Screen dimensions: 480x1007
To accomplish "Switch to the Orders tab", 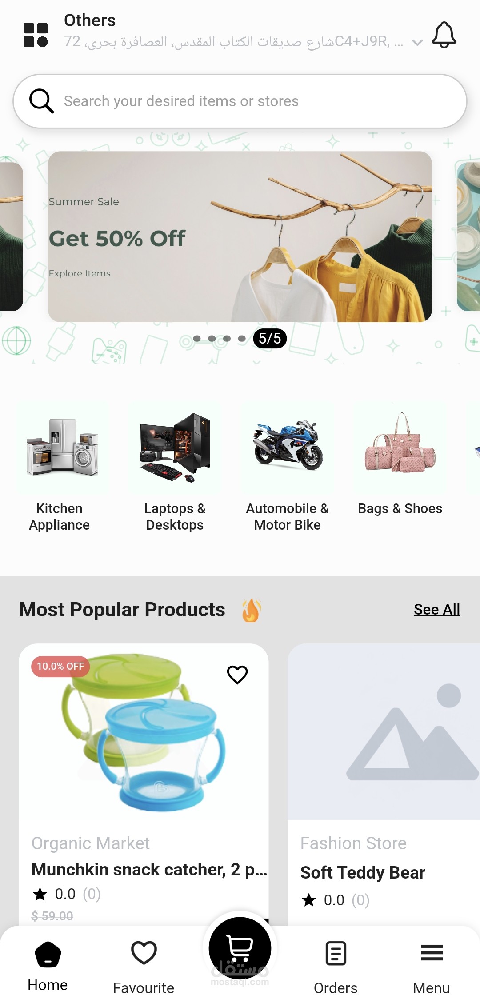I will (336, 967).
